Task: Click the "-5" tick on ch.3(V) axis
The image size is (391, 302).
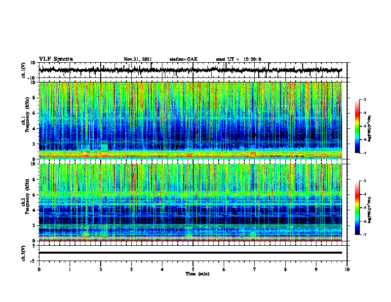Action: pyautogui.click(x=34, y=261)
